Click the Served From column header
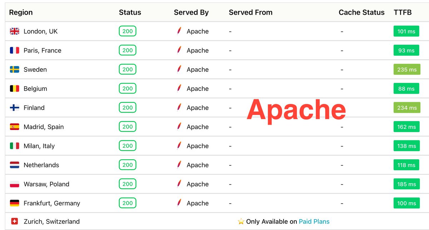429x230 pixels. point(251,12)
